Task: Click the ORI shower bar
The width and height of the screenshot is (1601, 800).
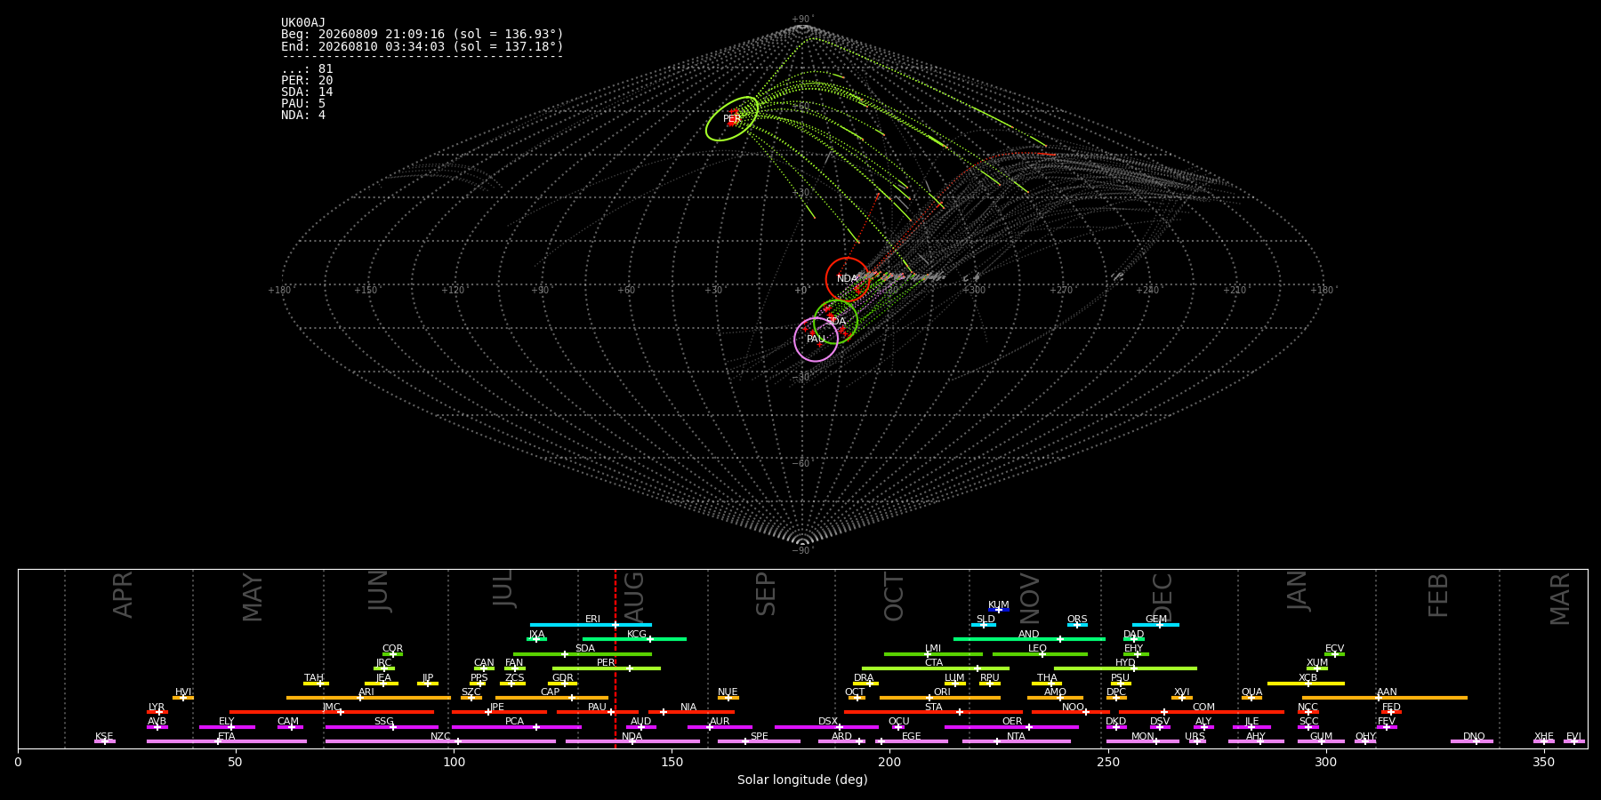Action: coord(940,698)
